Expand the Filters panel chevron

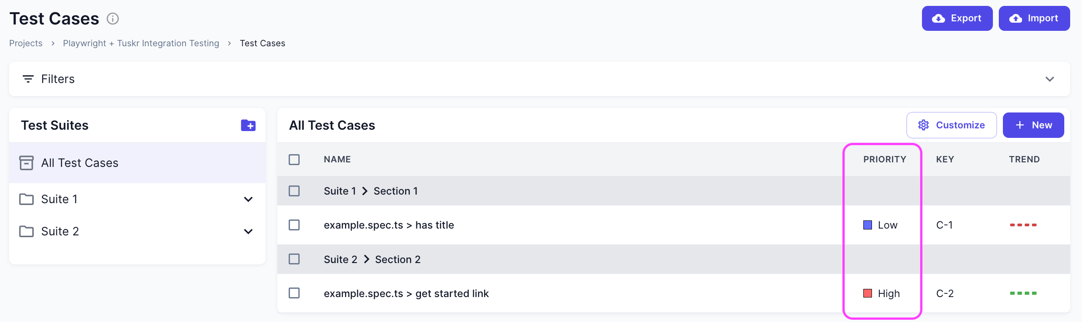tap(1050, 79)
